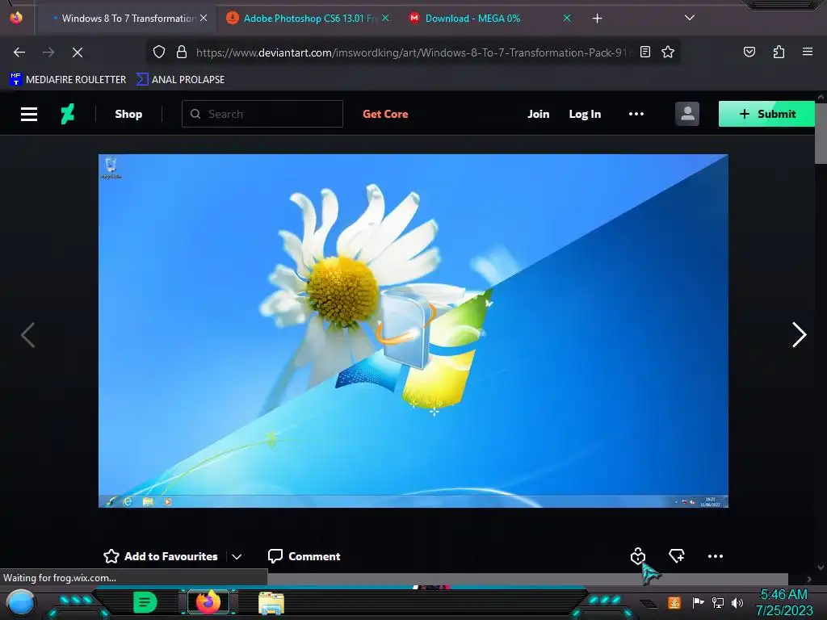
Task: Open the tracking protection shield icon
Action: (159, 52)
